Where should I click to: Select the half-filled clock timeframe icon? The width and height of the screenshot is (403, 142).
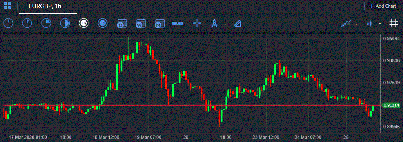pos(65,23)
